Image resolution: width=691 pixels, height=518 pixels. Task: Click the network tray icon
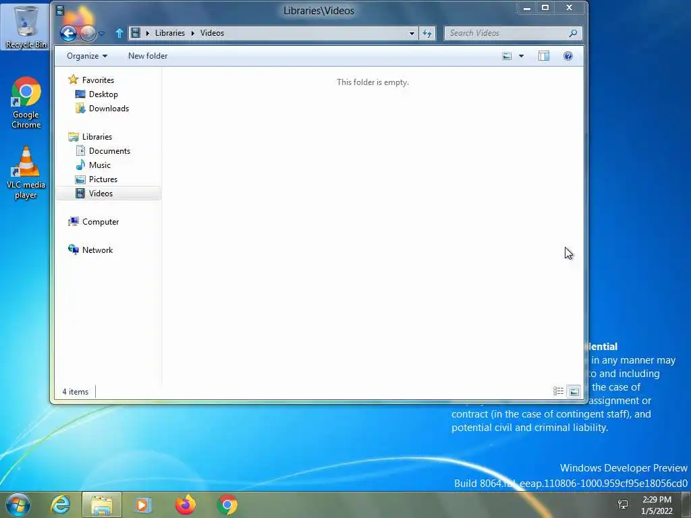[x=623, y=505]
